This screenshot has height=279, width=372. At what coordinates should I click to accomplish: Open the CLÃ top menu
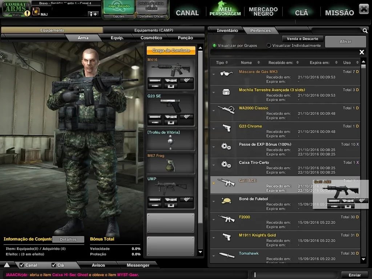(x=301, y=13)
